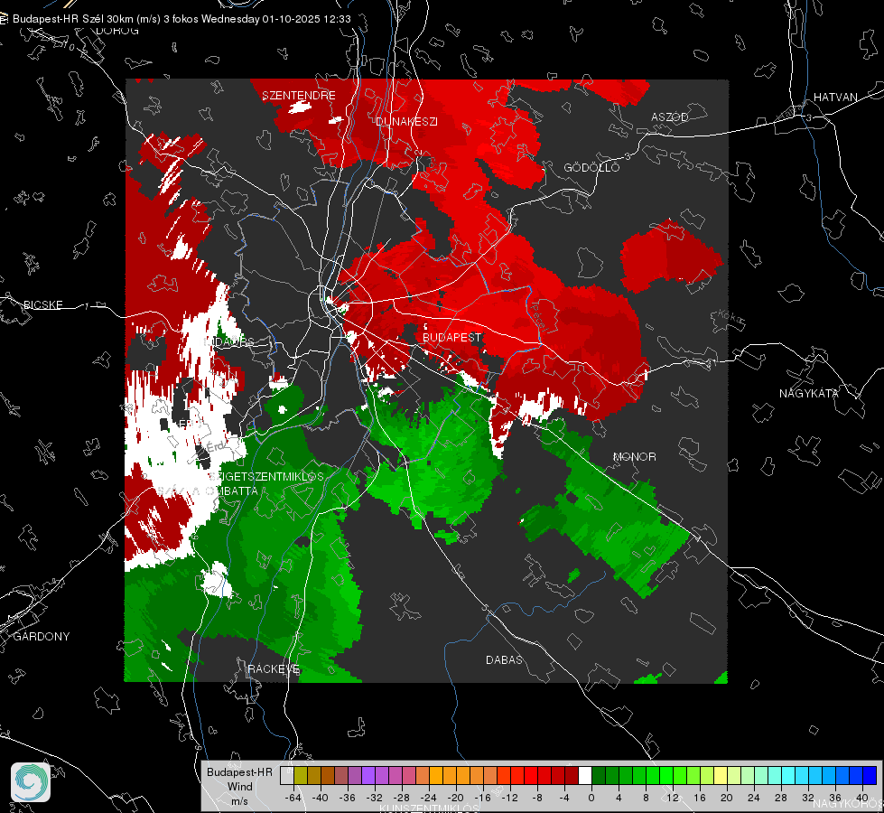Screen dimensions: 884x813
Task: Click the BUDAPEST city label
Action: pyautogui.click(x=452, y=337)
